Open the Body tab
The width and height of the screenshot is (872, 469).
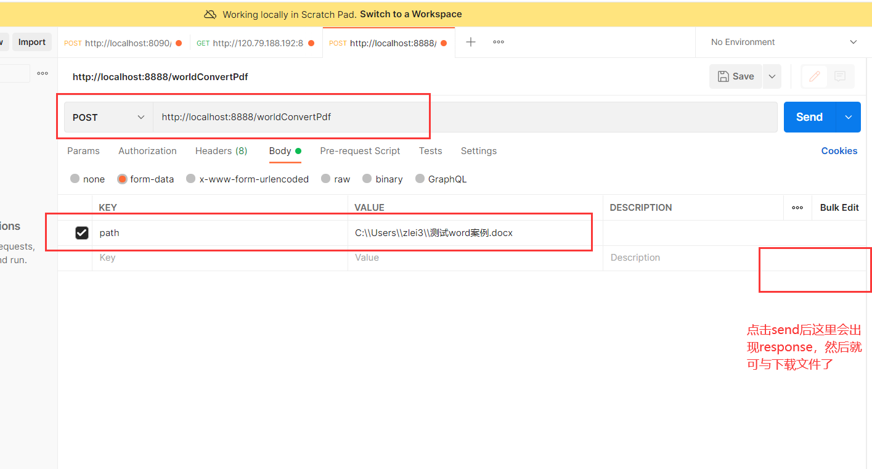click(285, 151)
